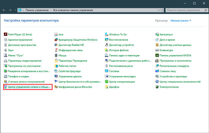Image resolution: width=209 pixels, height=133 pixels.
Task: Click the Диспетчер Realtek HD icon
Action: pos(56,45)
